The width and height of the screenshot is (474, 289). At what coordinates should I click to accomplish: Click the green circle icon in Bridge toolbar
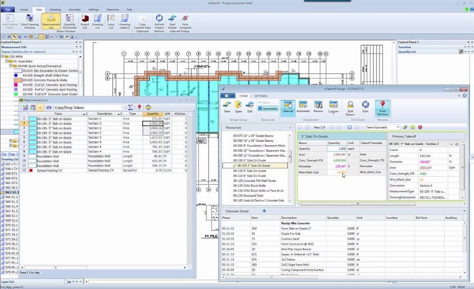[x=412, y=127]
